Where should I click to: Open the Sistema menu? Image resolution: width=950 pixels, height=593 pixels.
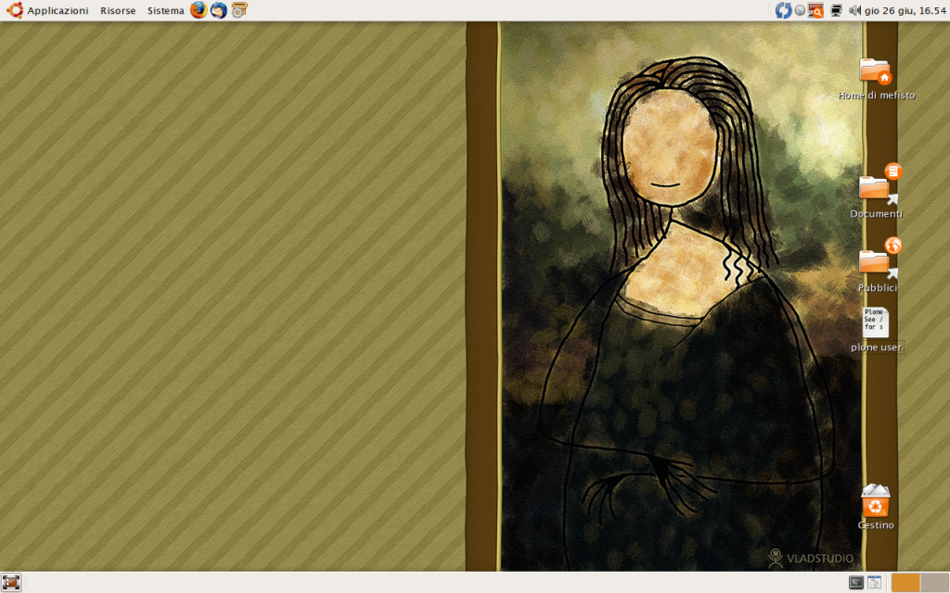[x=165, y=10]
